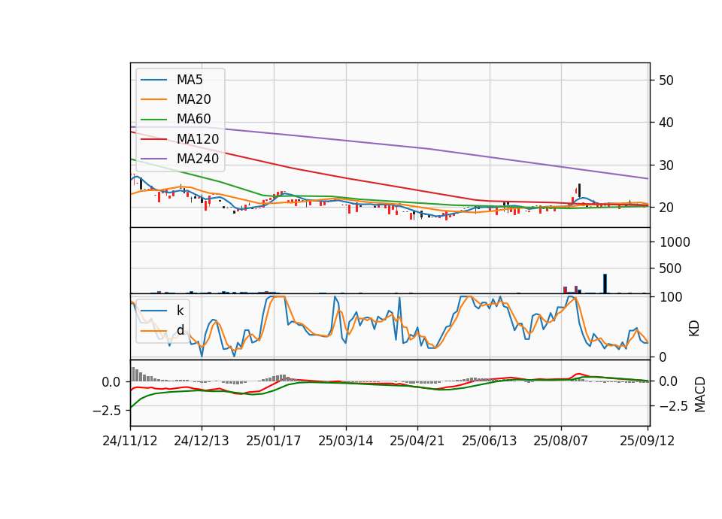This screenshot has width=722, height=519.
Task: Click the MA120 legend label
Action: tap(198, 139)
